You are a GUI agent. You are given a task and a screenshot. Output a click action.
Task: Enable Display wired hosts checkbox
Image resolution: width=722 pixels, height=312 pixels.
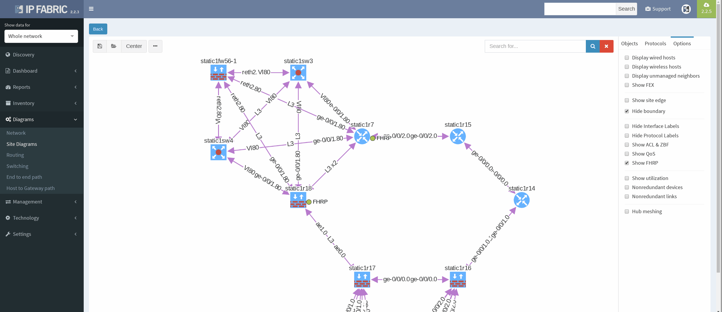coord(627,58)
